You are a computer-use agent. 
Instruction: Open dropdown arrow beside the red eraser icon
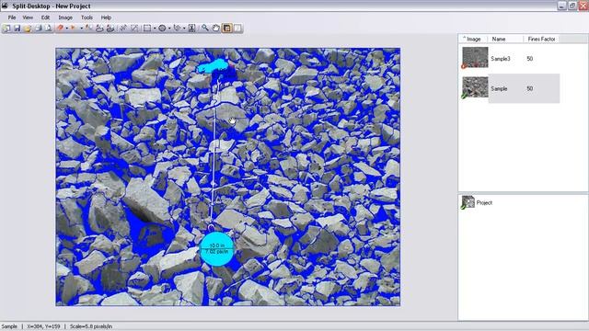click(67, 29)
